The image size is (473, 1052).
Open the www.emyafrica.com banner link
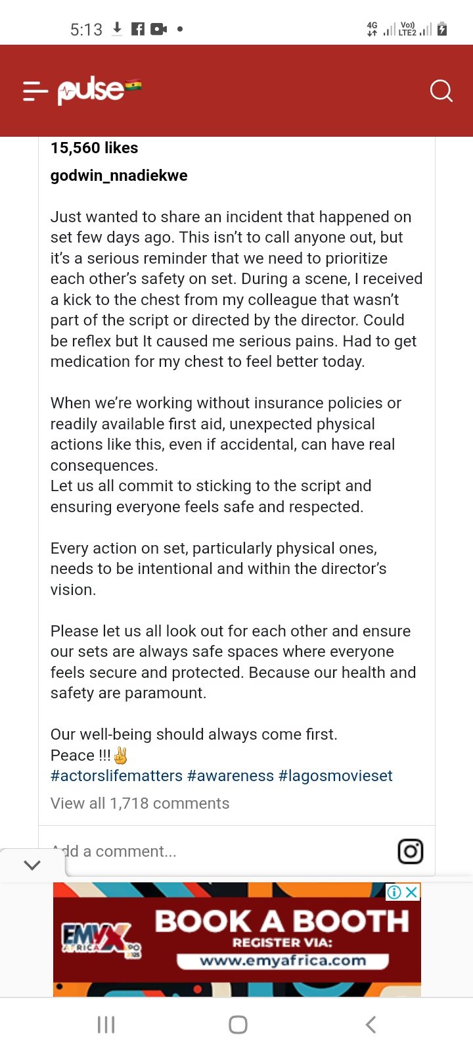click(x=282, y=961)
